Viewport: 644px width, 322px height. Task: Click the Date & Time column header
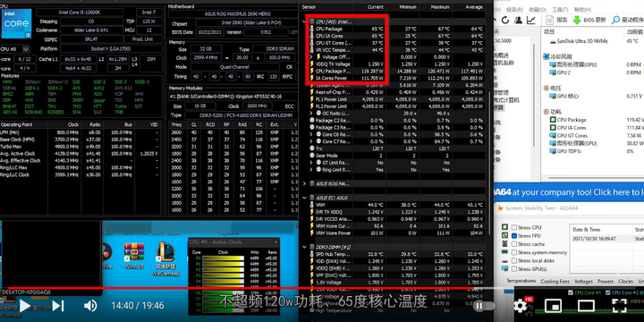click(600, 230)
